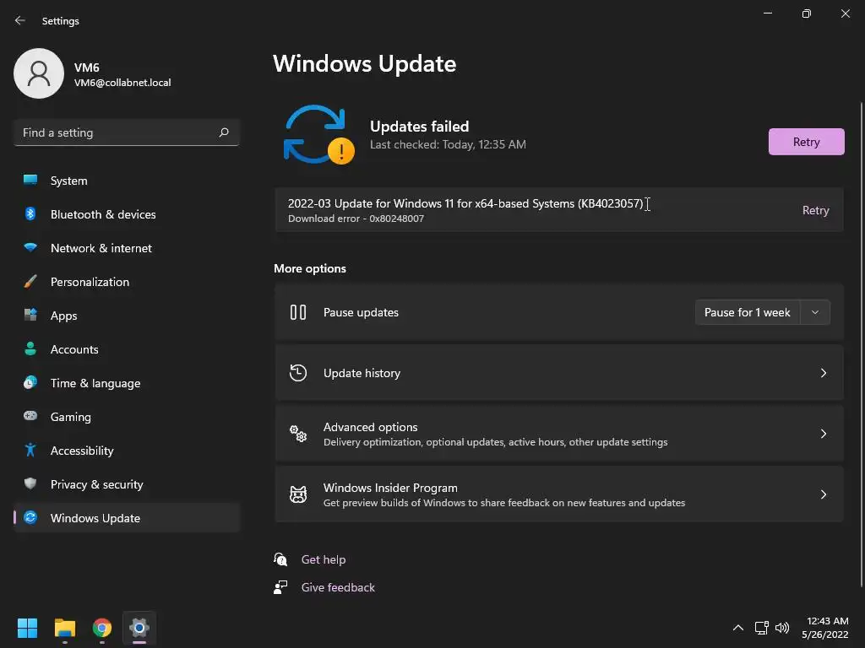
Task: Open Chrome from the taskbar
Action: tap(102, 628)
